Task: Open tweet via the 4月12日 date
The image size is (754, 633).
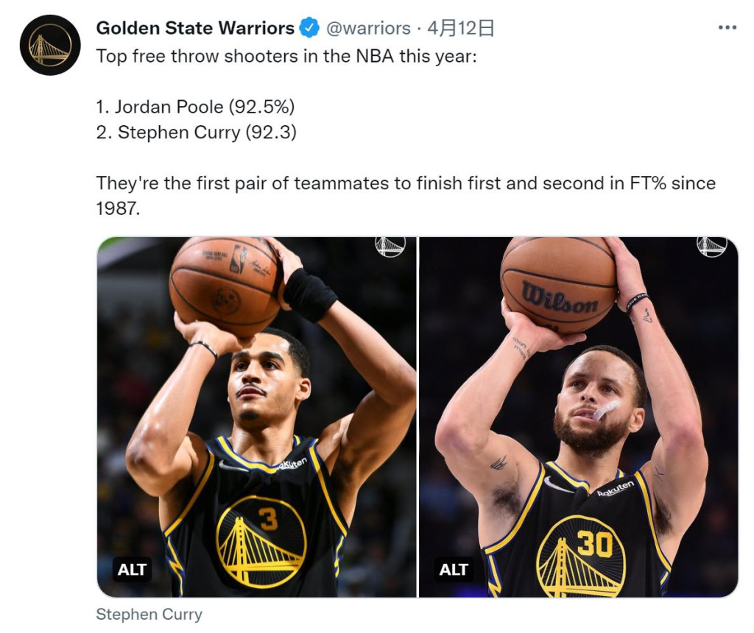Action: pyautogui.click(x=461, y=28)
